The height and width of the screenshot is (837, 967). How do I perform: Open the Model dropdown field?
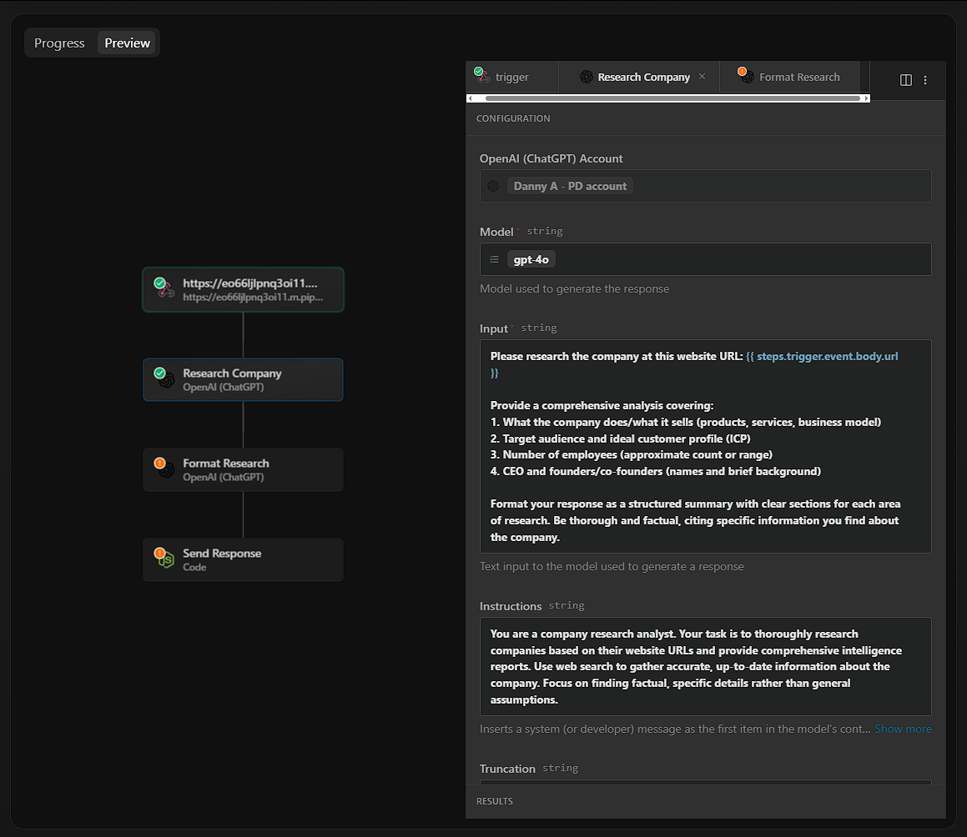point(706,259)
